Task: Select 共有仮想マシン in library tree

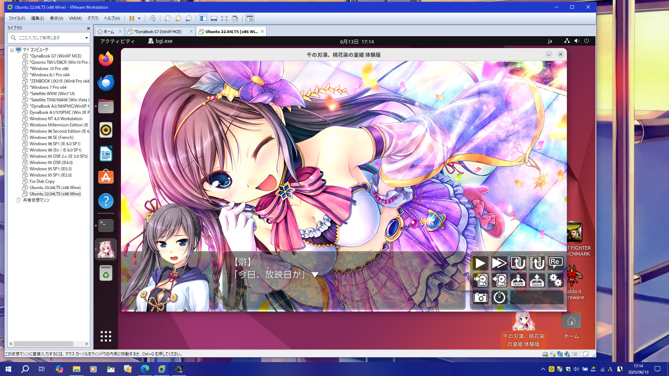Action: tap(36, 200)
